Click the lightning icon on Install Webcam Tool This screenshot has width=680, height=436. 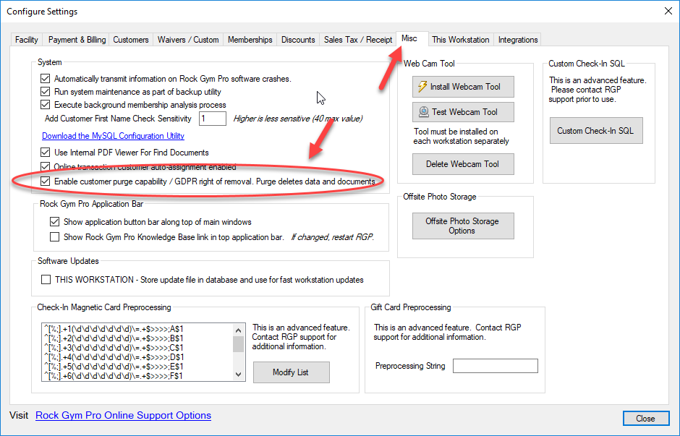[422, 87]
